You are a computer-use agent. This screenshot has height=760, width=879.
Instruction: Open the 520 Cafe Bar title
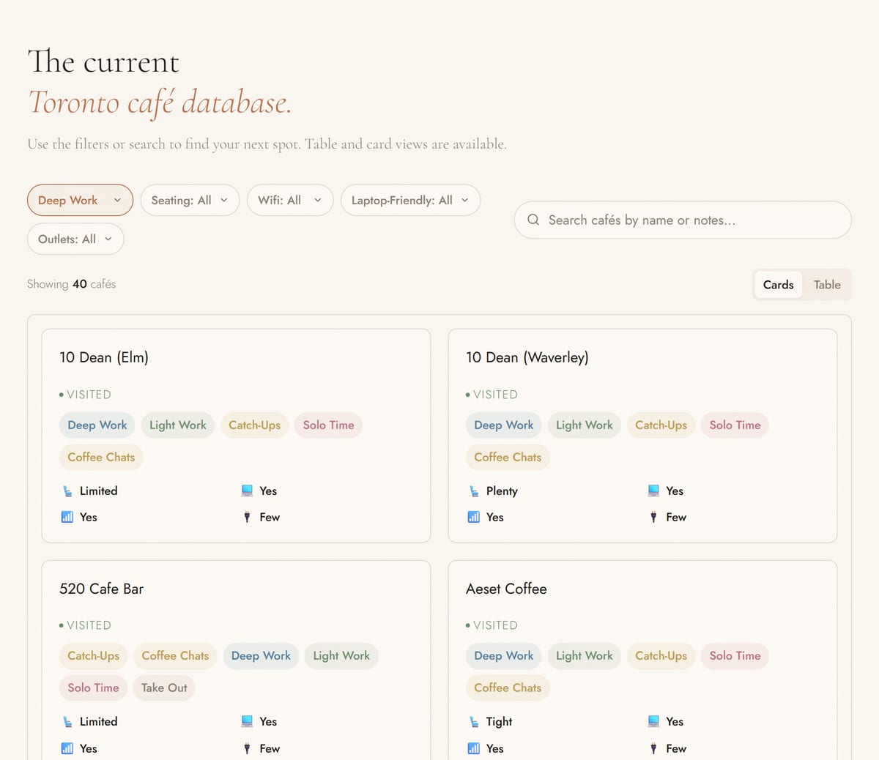(102, 589)
